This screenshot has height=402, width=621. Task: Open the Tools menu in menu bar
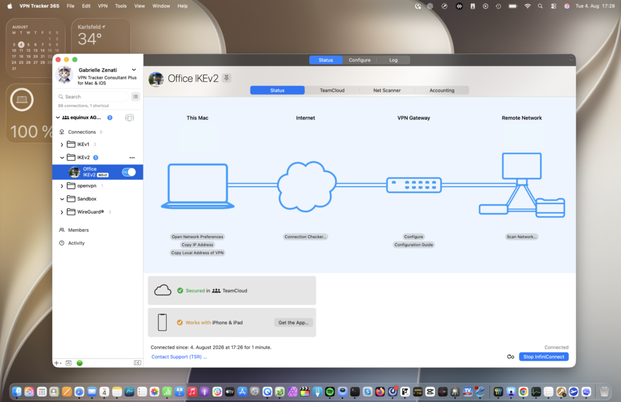coord(121,6)
